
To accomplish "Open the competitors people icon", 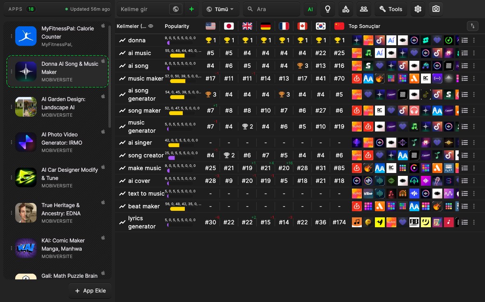I will click(x=364, y=9).
